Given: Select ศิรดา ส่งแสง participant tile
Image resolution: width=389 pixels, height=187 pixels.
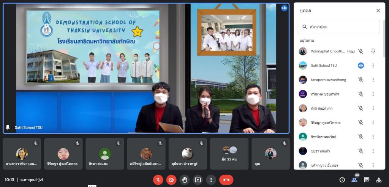Looking at the screenshot, I should tap(105, 154).
